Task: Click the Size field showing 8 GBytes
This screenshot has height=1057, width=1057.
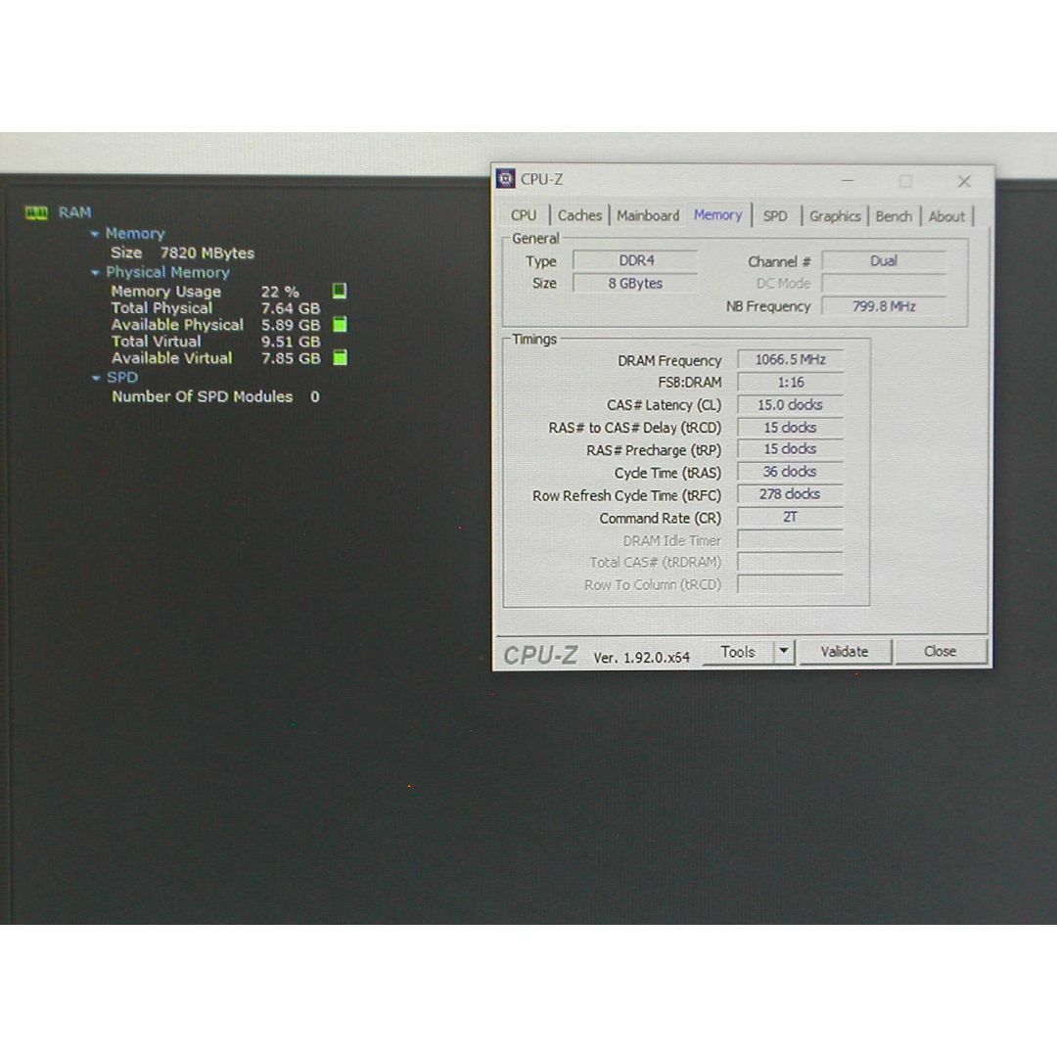Action: [635, 283]
